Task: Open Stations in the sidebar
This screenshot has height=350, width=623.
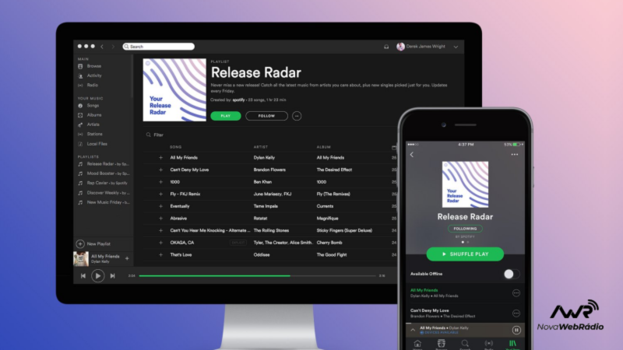Action: click(94, 134)
